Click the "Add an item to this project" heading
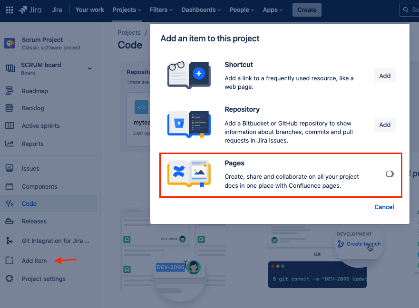The height and width of the screenshot is (308, 419). 210,38
